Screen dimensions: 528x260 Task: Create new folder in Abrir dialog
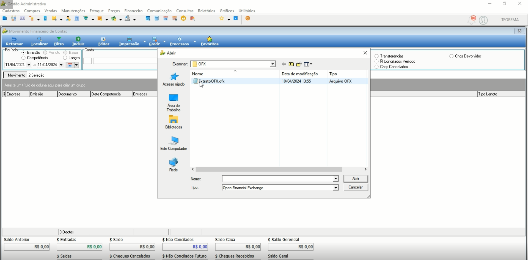coord(299,64)
